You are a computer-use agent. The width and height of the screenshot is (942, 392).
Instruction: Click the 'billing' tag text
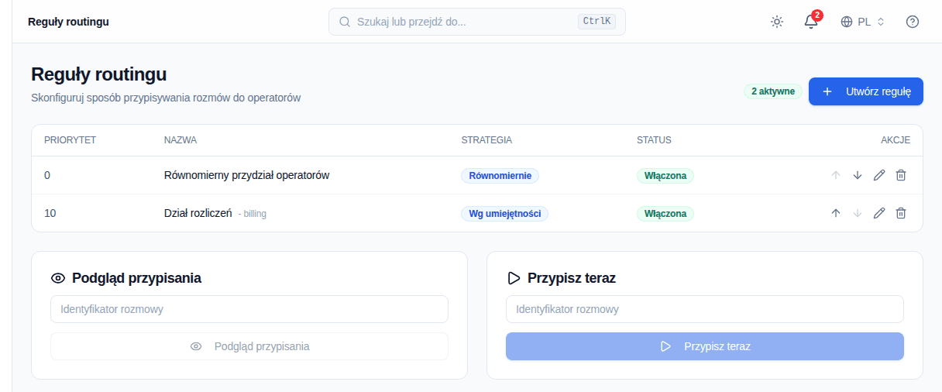(x=255, y=214)
